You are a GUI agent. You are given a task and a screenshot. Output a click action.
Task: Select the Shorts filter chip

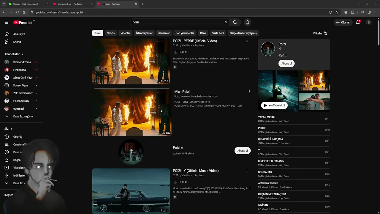click(x=111, y=33)
